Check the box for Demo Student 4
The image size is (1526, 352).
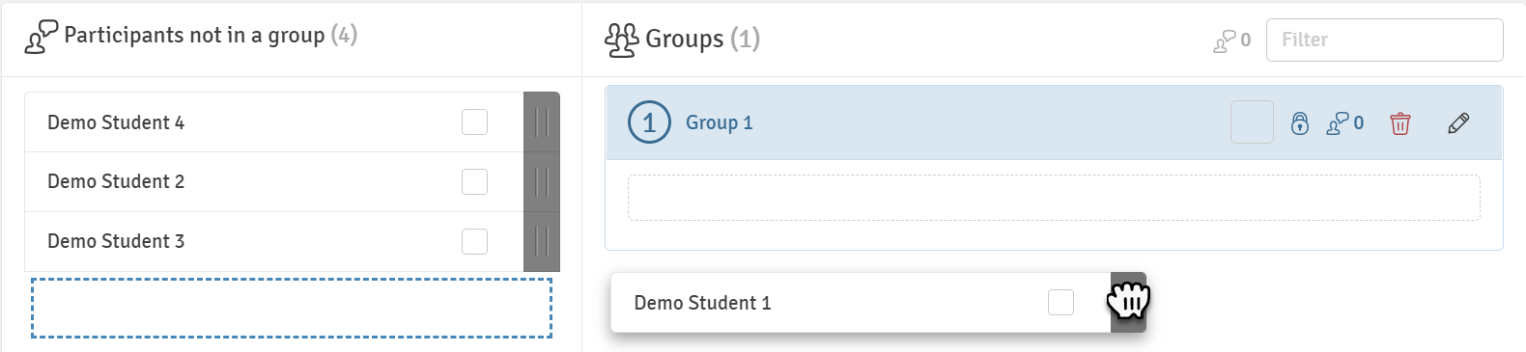click(474, 122)
